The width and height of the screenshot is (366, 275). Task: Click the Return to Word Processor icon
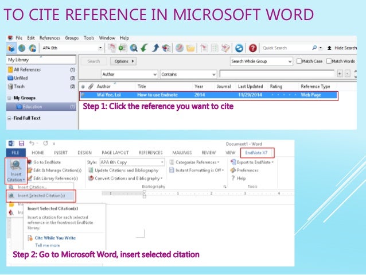tap(225, 48)
